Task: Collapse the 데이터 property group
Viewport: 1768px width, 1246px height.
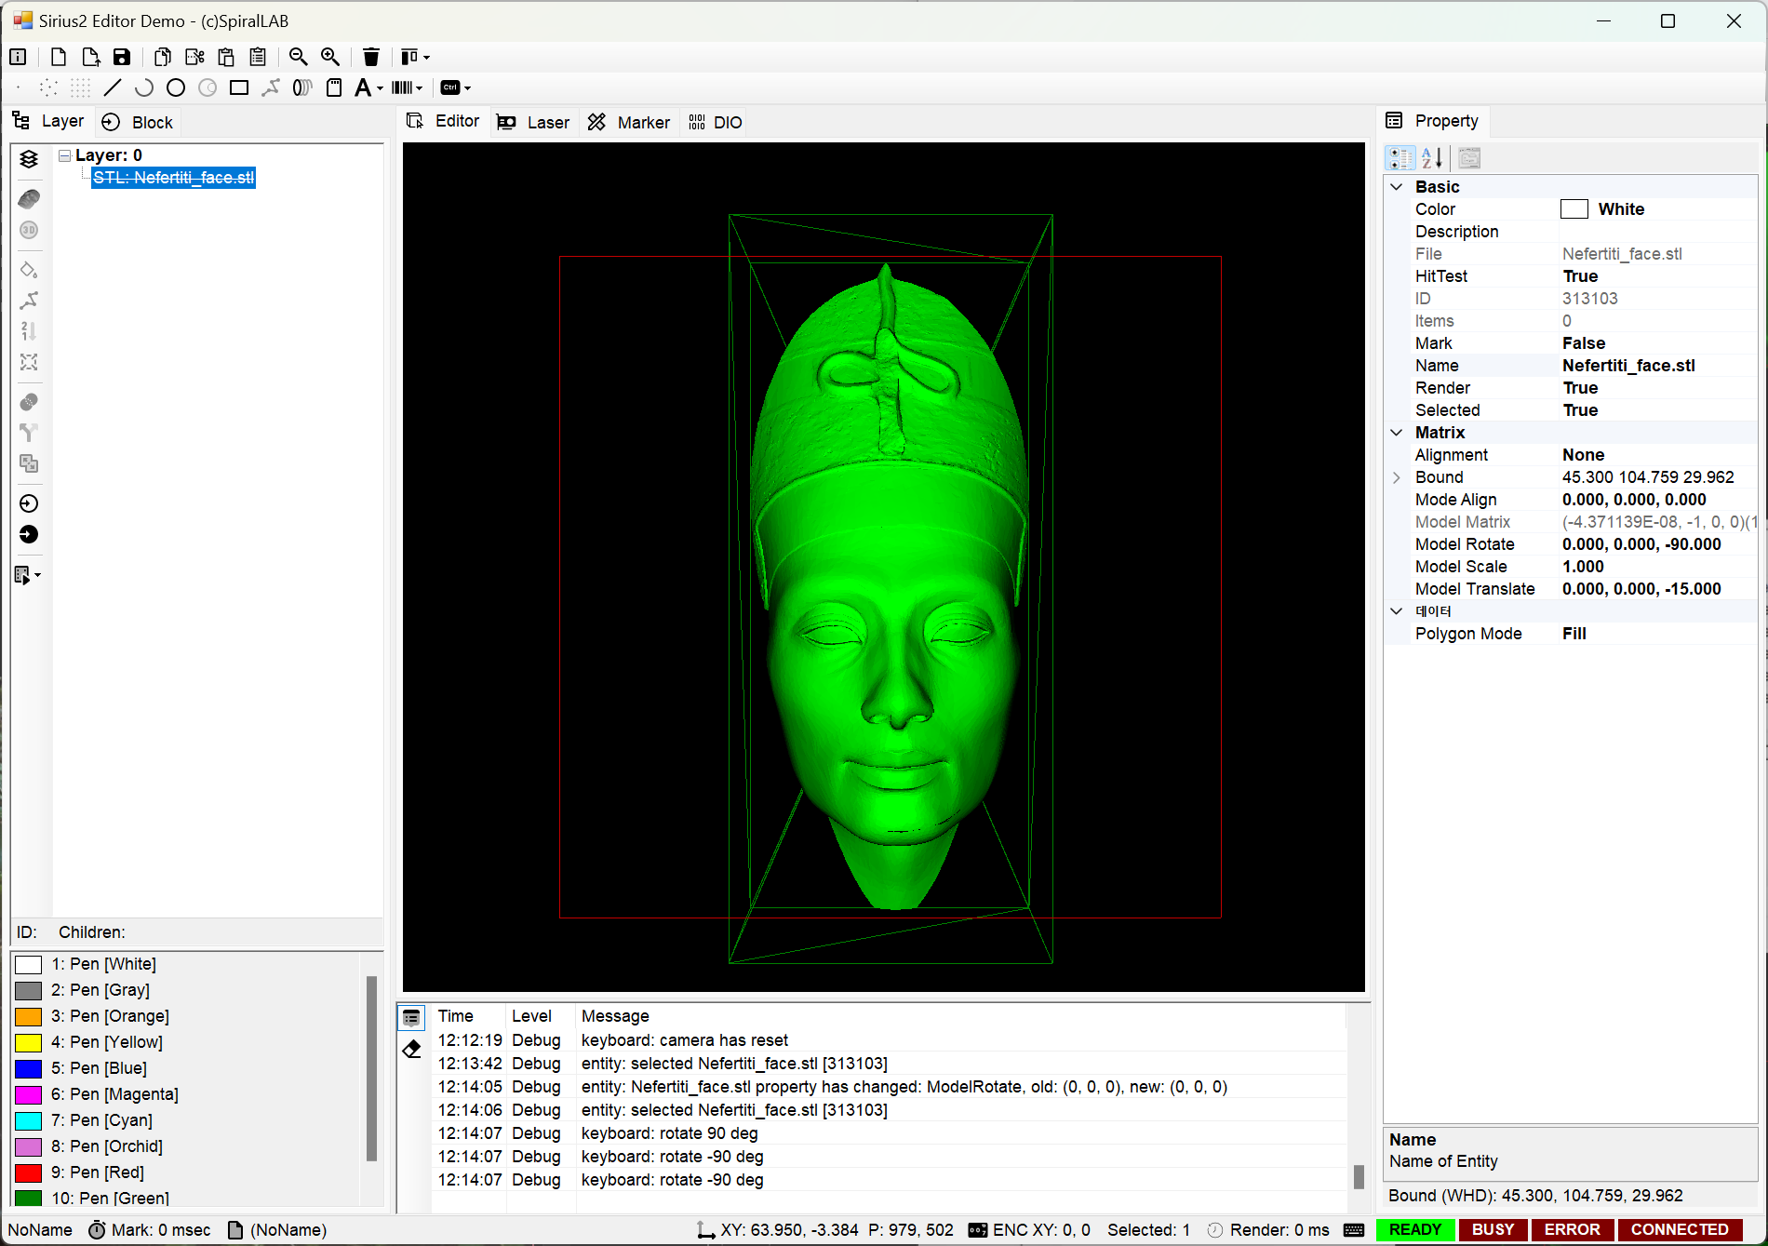Action: (1397, 611)
